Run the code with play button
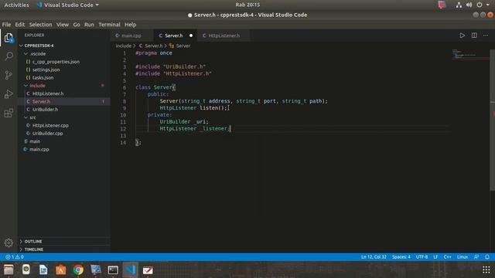Screen dimensions: 495x278 (x=463, y=36)
